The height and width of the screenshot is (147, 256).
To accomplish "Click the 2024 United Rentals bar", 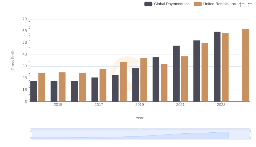I will point(245,65).
